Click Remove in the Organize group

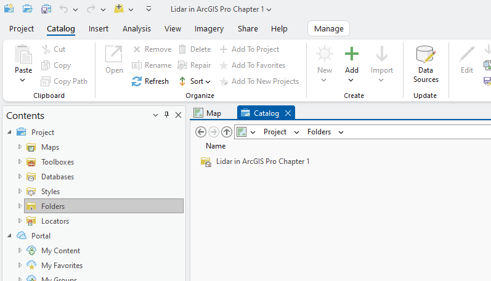coord(152,49)
